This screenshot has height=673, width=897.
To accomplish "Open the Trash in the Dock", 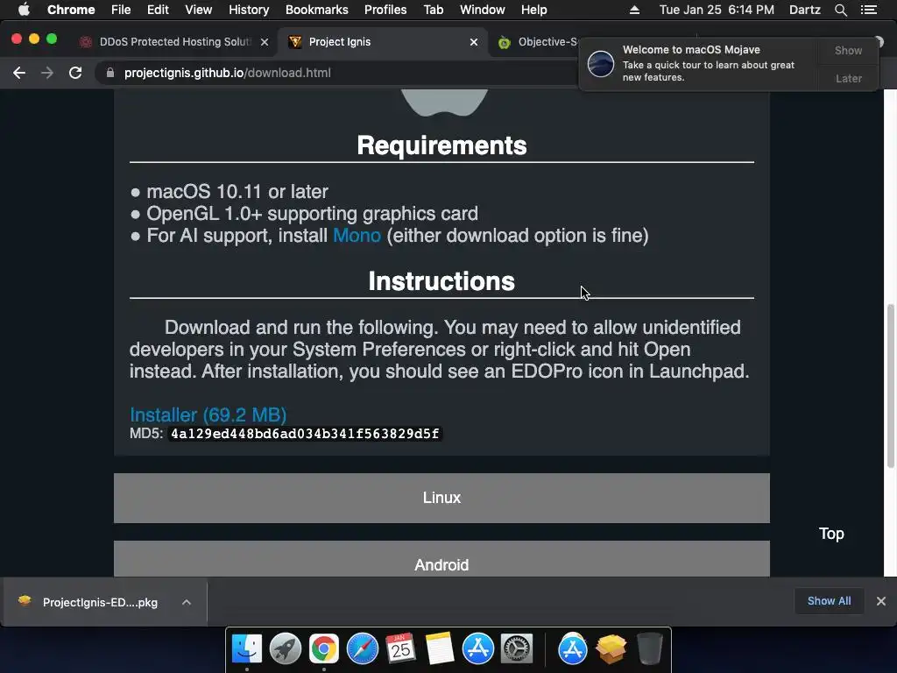I will point(649,648).
